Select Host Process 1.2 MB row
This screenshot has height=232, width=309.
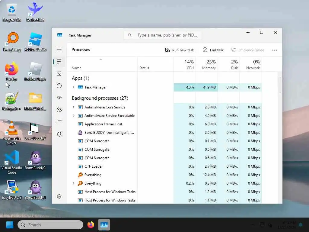point(164,192)
